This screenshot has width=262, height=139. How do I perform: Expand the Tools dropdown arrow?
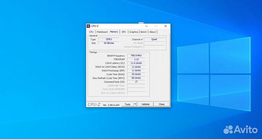[135, 104]
